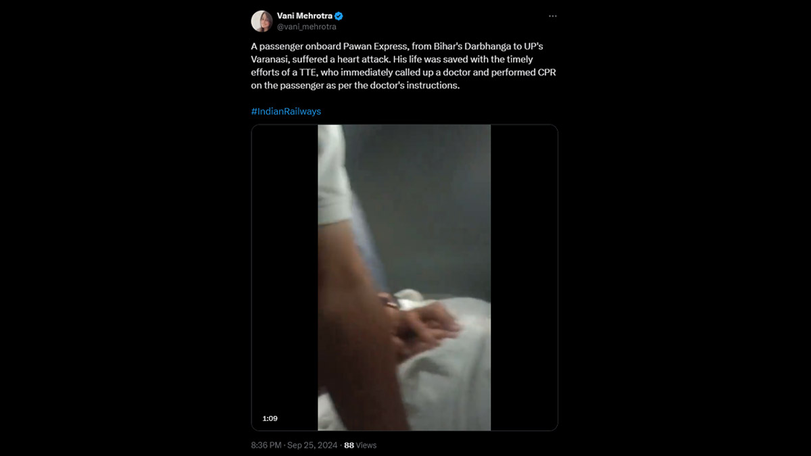Image resolution: width=811 pixels, height=456 pixels.
Task: Click the grey wall area in video
Action: click(x=426, y=203)
